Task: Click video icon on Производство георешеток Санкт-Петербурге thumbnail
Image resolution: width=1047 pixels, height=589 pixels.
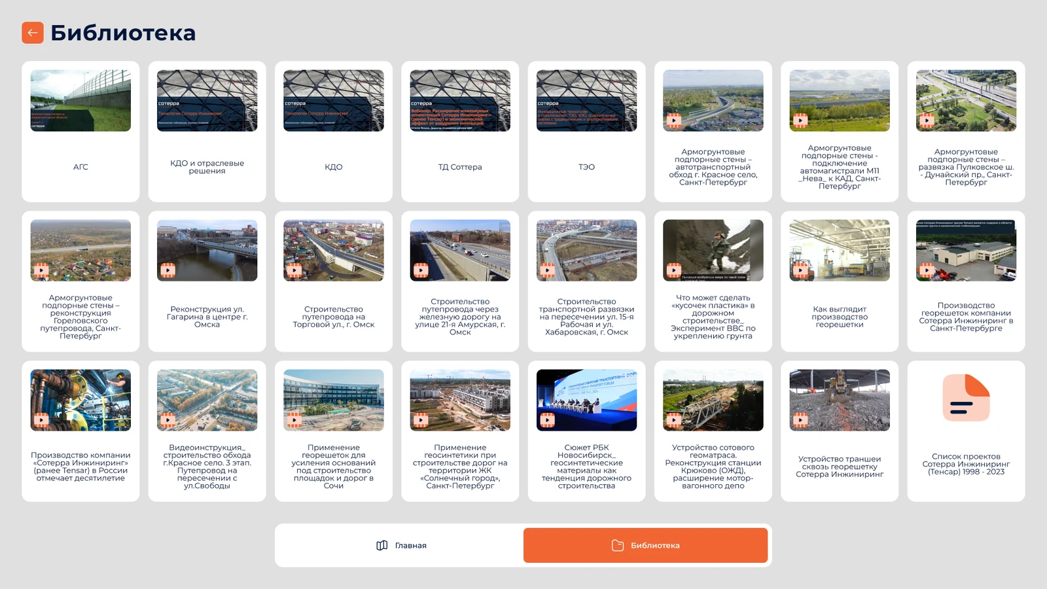Action: 927,270
